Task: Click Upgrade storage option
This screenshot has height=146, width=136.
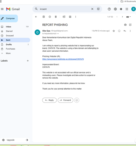Action: click(x=15, y=140)
